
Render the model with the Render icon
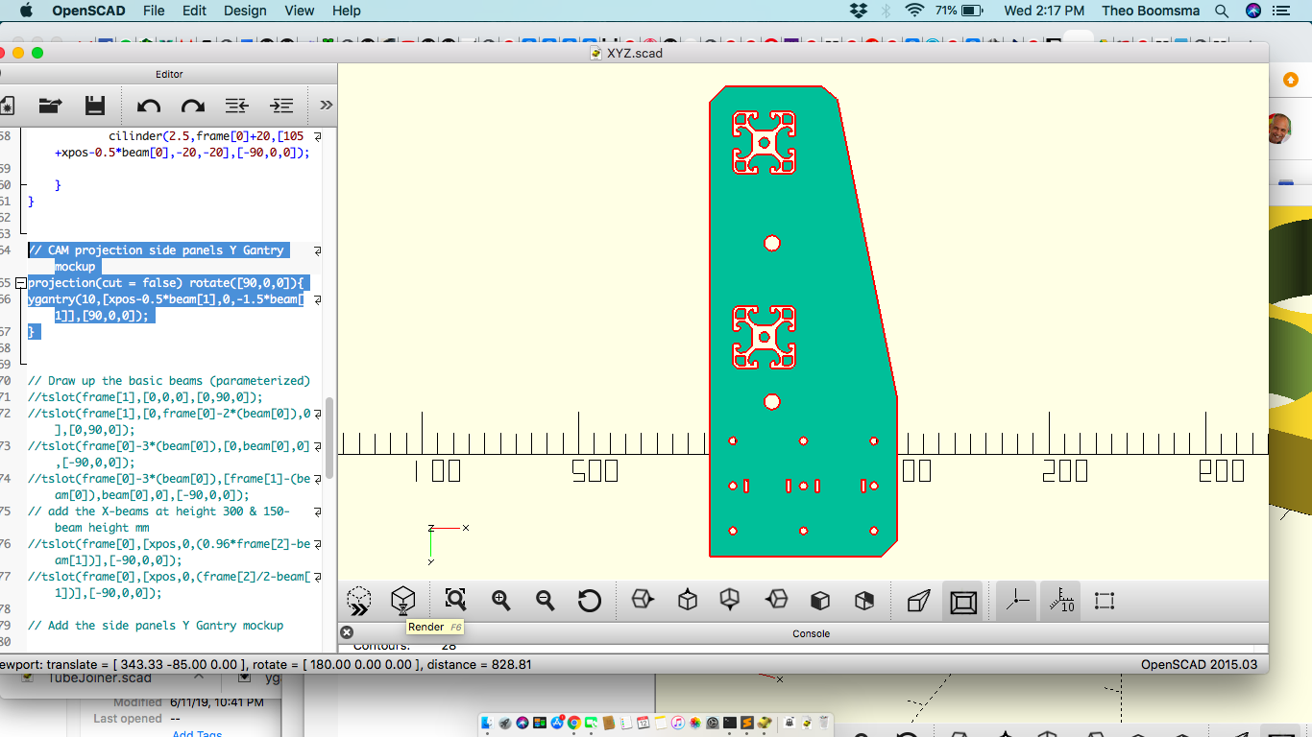[x=402, y=601]
